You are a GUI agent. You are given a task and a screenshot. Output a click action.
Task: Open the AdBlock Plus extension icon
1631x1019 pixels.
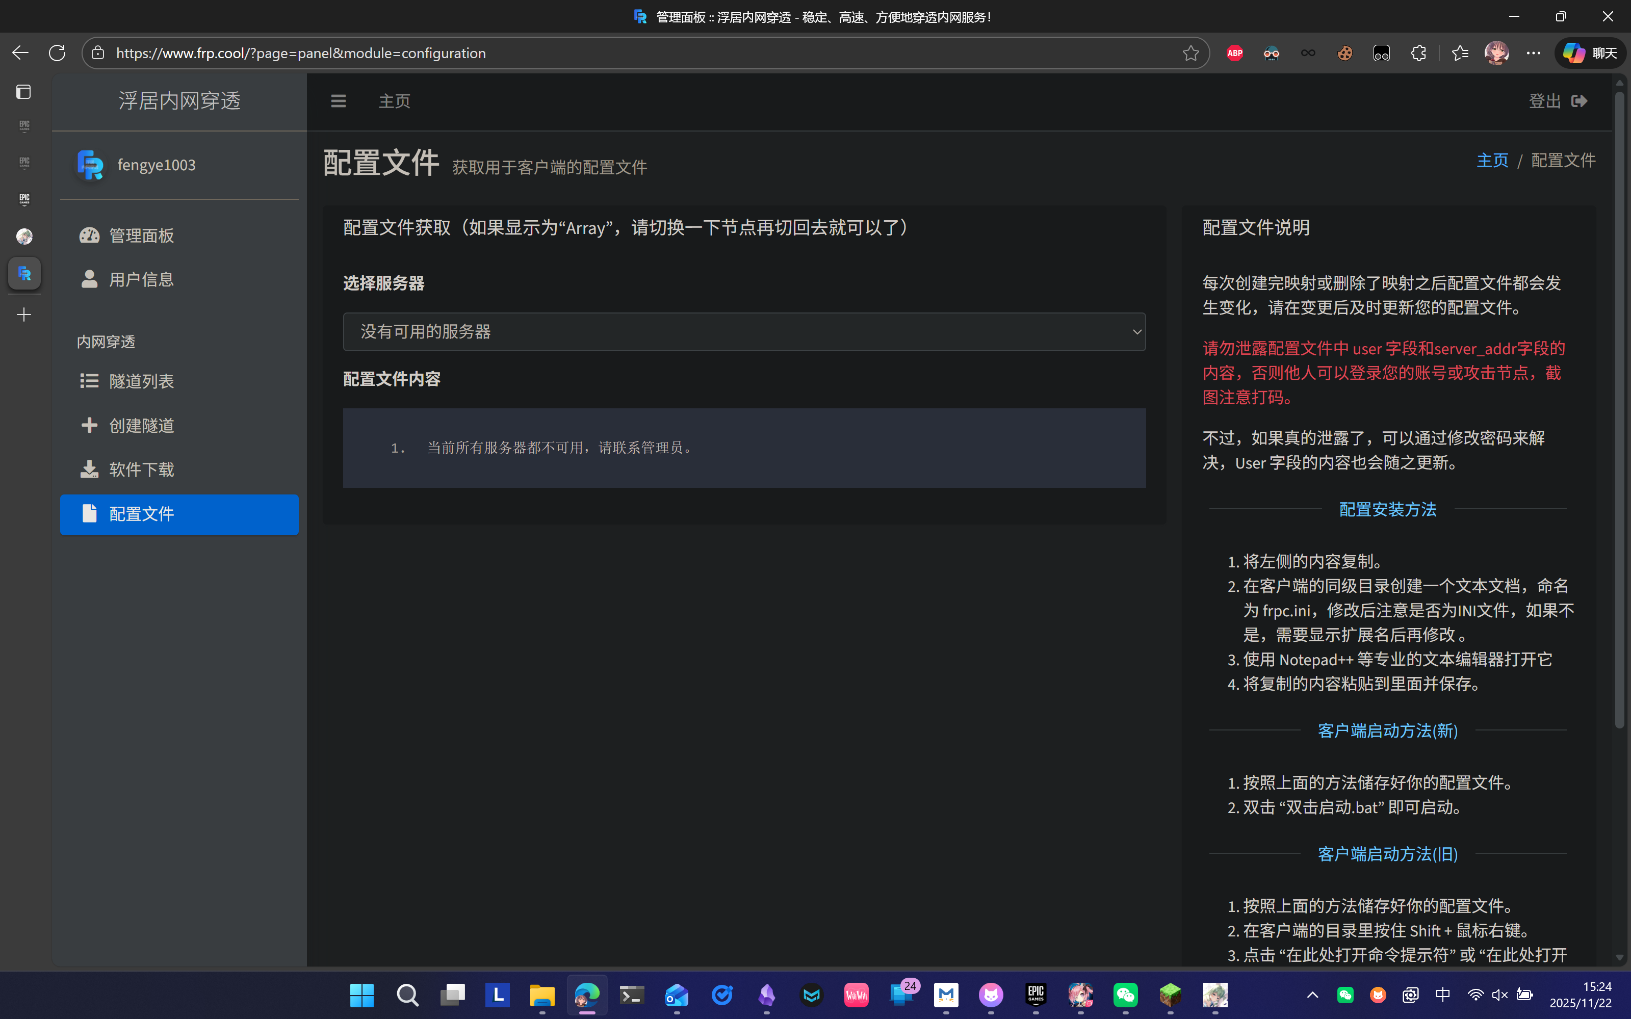tap(1235, 53)
